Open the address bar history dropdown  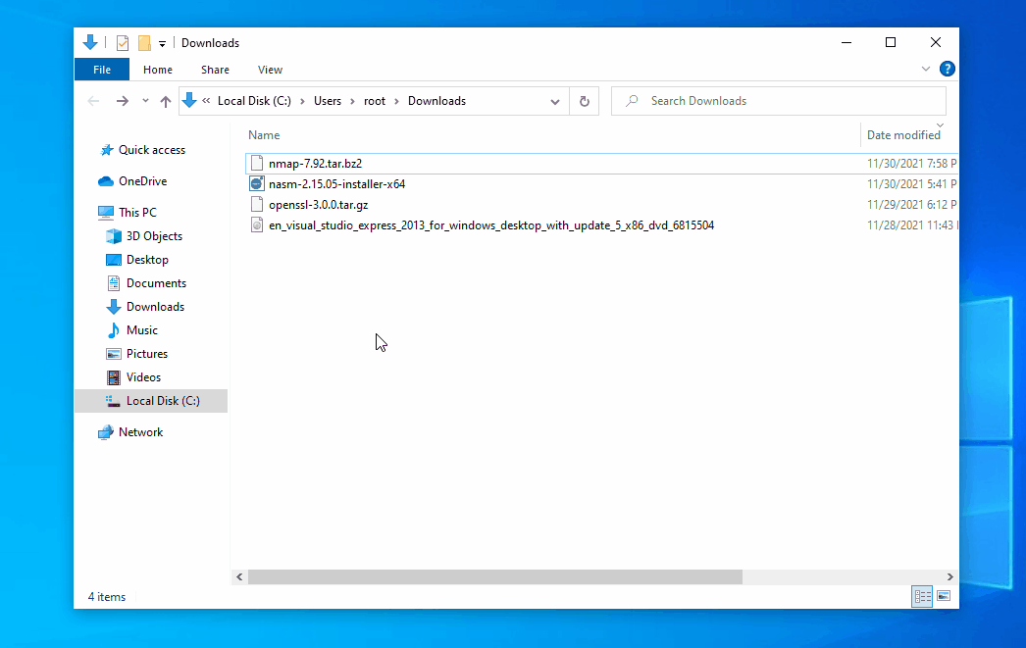pos(555,101)
